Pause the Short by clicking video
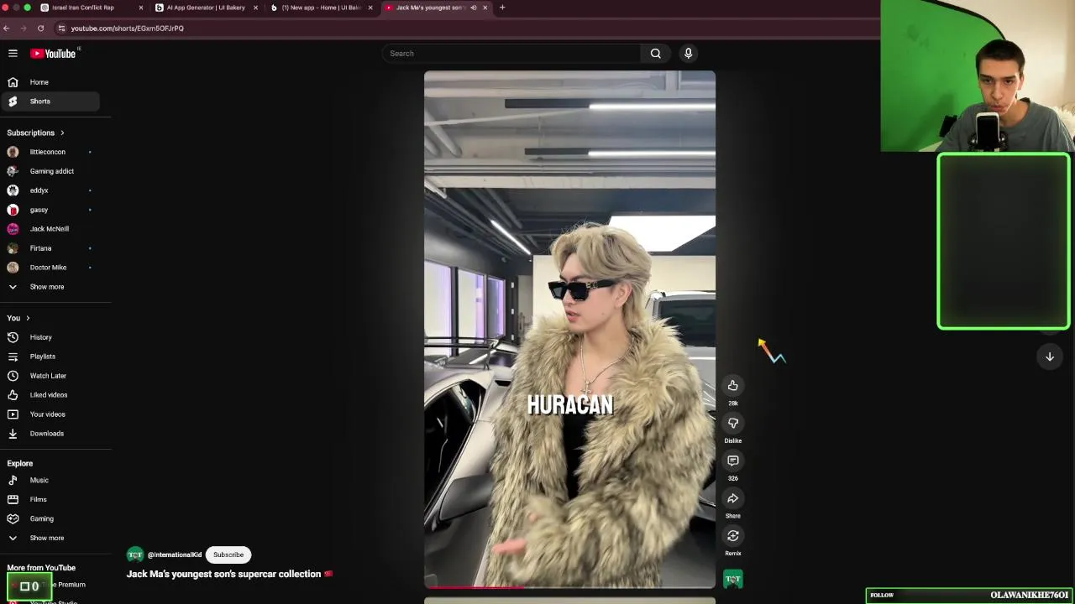The image size is (1075, 604). click(x=569, y=329)
